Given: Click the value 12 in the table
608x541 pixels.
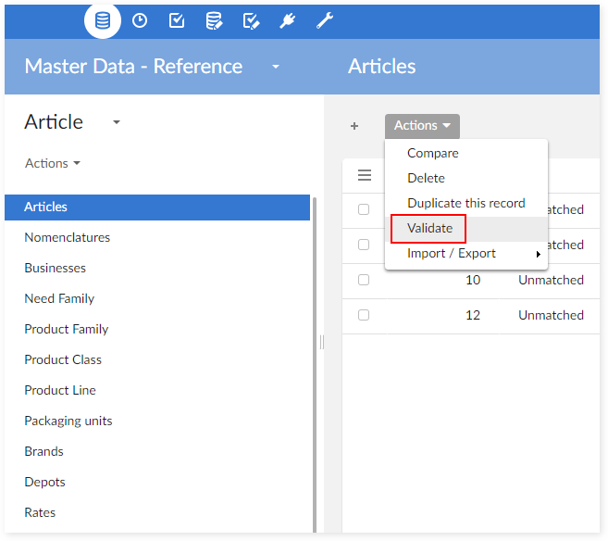Looking at the screenshot, I should (x=473, y=315).
